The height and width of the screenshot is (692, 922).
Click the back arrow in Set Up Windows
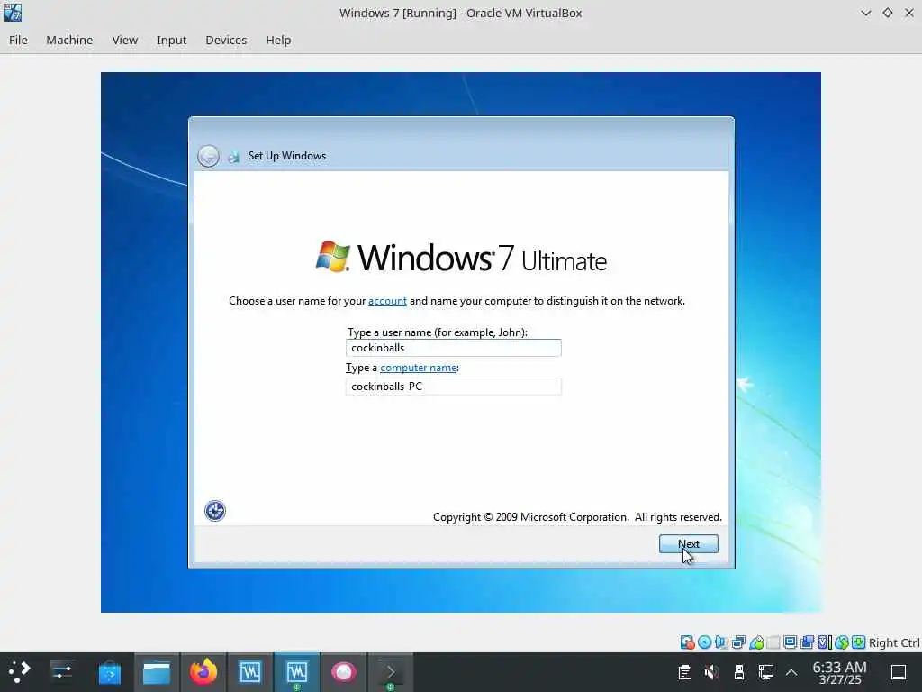pyautogui.click(x=208, y=156)
